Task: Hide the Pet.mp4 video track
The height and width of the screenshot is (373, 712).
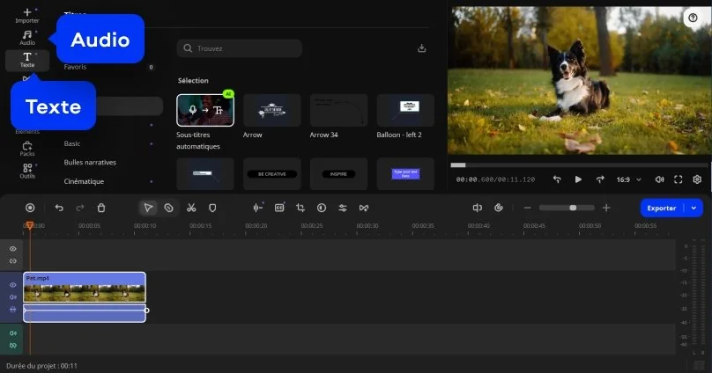Action: coord(13,285)
